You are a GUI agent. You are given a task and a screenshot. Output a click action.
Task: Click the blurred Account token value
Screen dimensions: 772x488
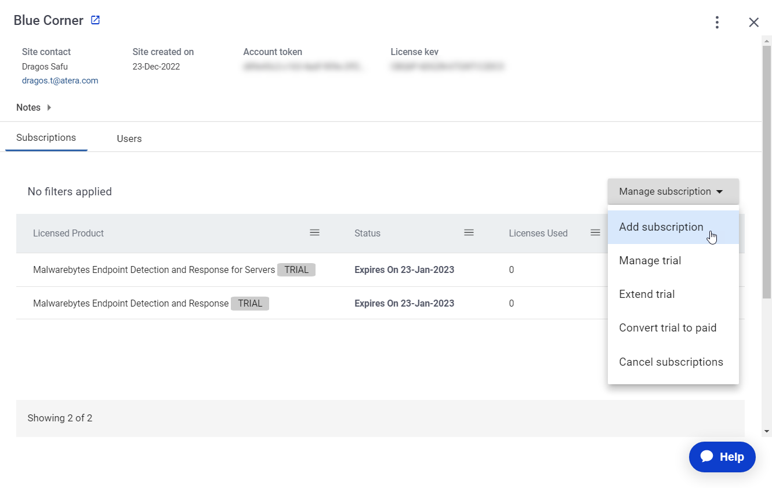pyautogui.click(x=305, y=67)
